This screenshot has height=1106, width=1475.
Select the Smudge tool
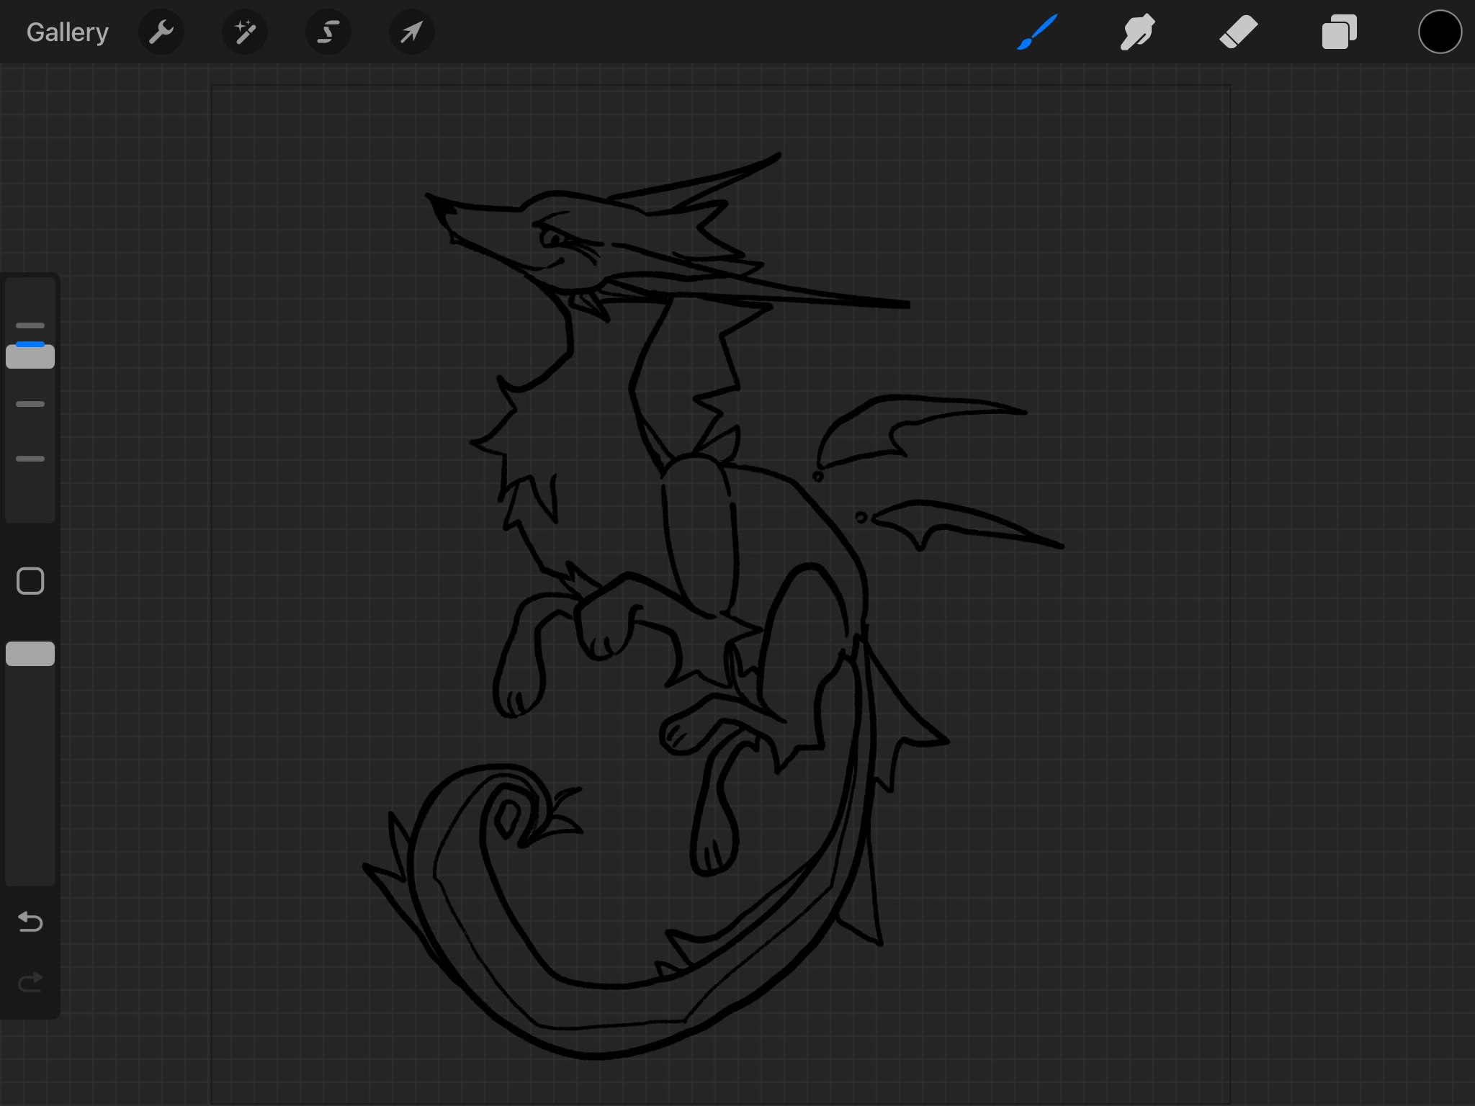(x=1138, y=32)
